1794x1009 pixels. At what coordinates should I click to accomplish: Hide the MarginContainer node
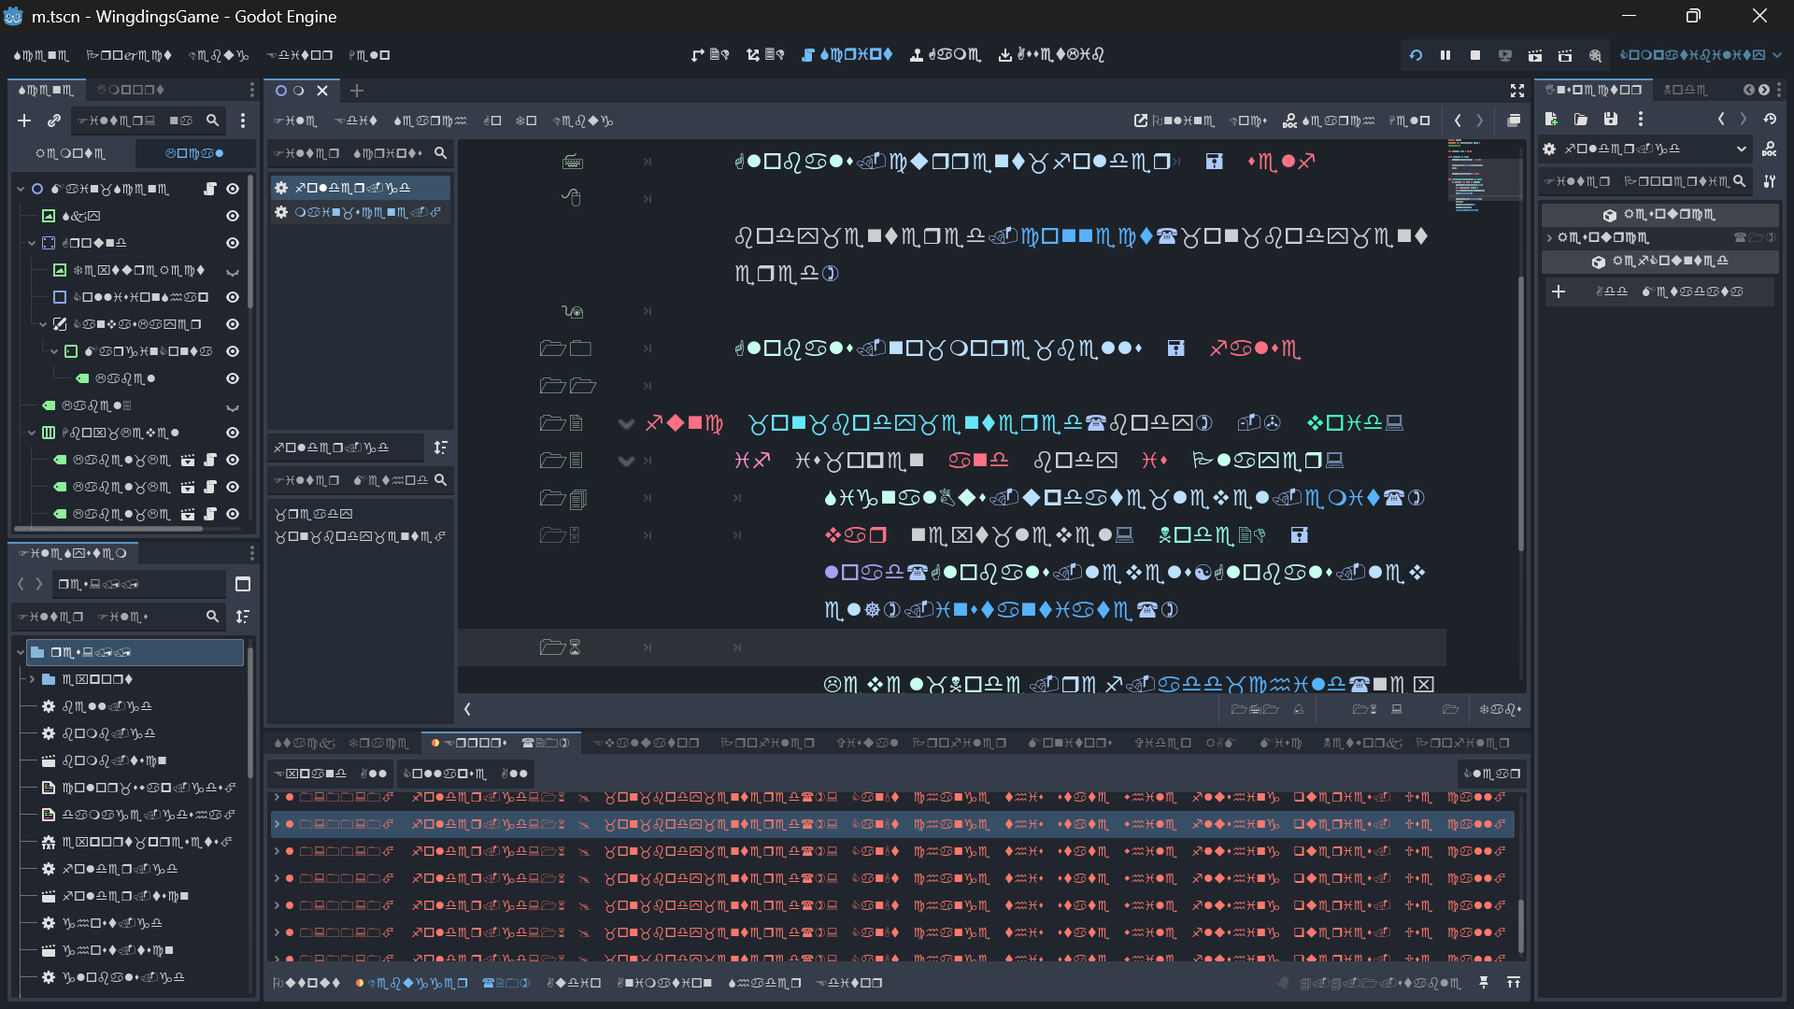pos(233,351)
